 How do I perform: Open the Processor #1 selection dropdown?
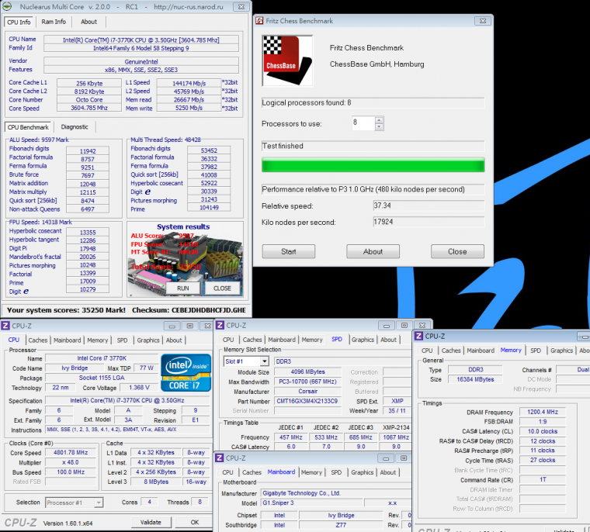click(74, 503)
